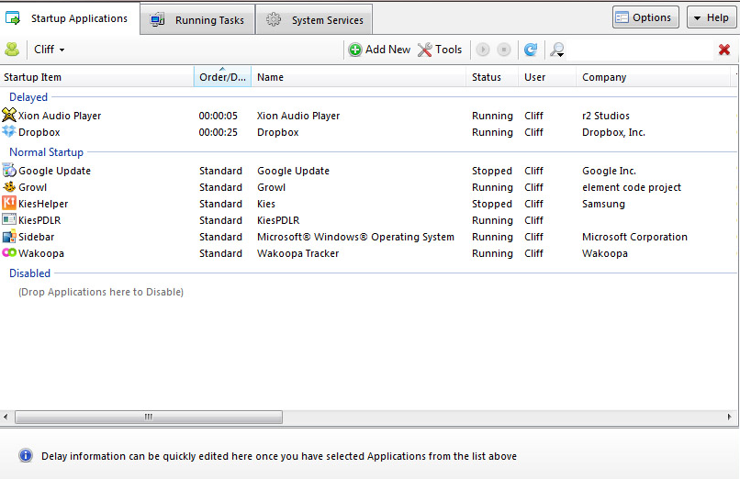Collapse the Normal Startup group header
The height and width of the screenshot is (479, 740).
46,152
